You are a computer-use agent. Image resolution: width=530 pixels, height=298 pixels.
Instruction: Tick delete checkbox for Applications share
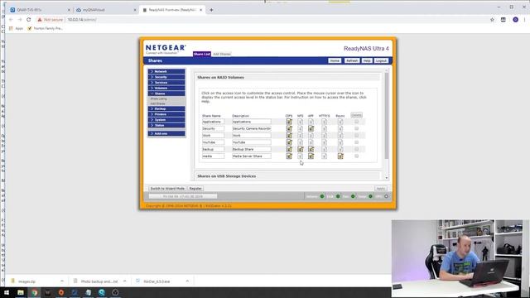357,122
